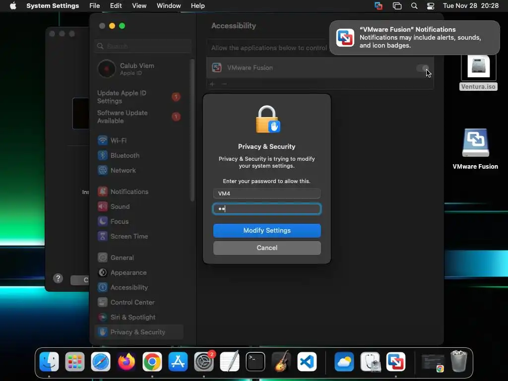The width and height of the screenshot is (508, 381).
Task: Launch Launchpad from the Dock
Action: click(x=75, y=362)
